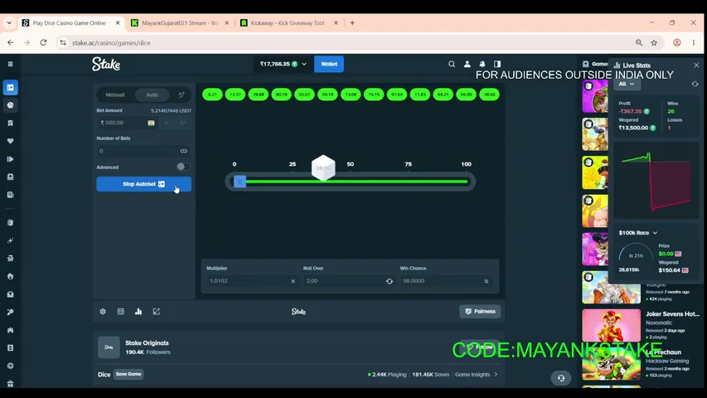Viewport: 707px width, 398px height.
Task: Toggle the Advanced switch
Action: (x=183, y=167)
